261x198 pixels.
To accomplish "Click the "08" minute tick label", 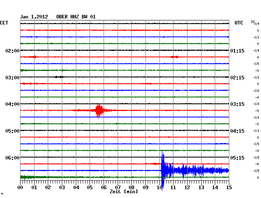I will point(131,188).
